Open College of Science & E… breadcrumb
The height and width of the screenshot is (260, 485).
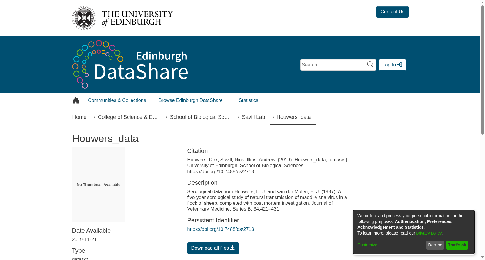(128, 117)
